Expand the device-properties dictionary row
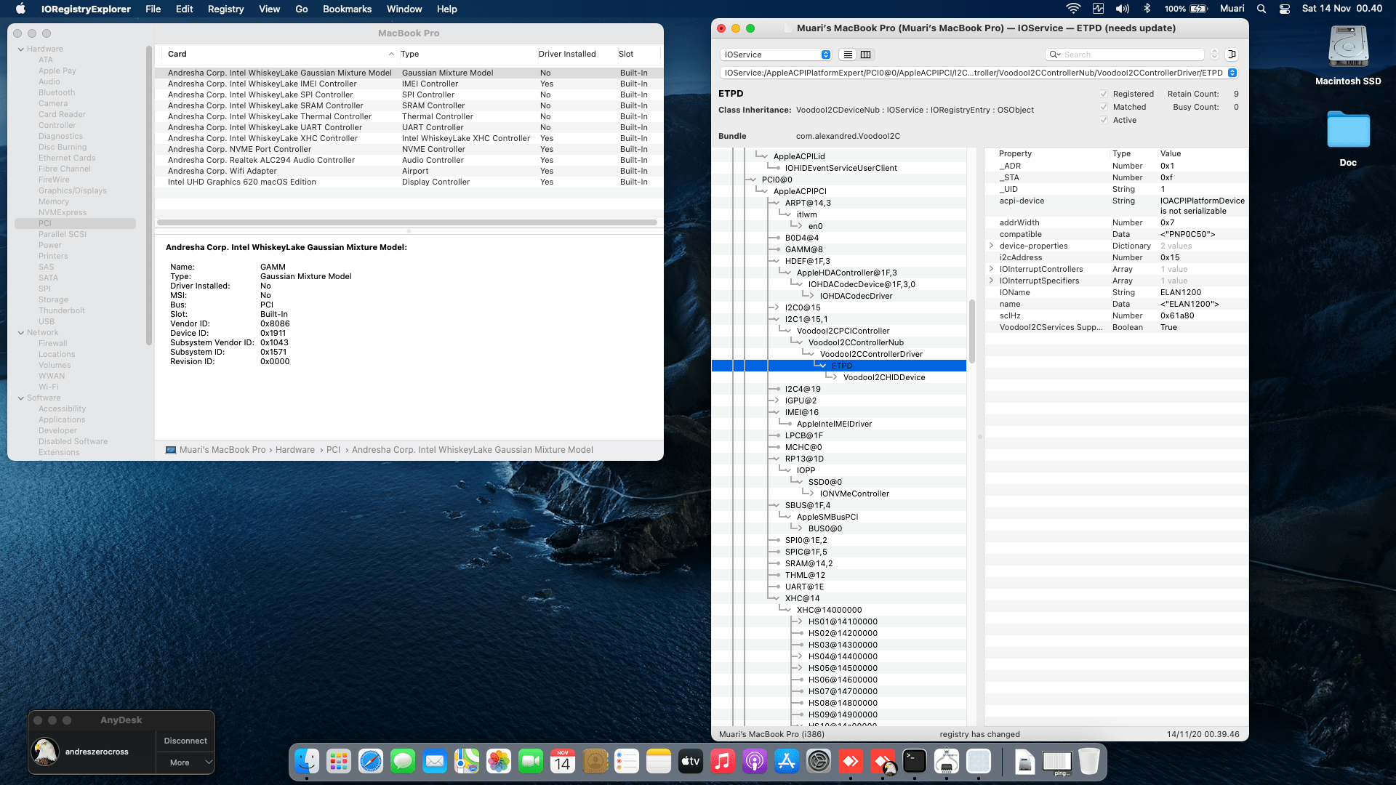This screenshot has height=785, width=1396. 992,246
